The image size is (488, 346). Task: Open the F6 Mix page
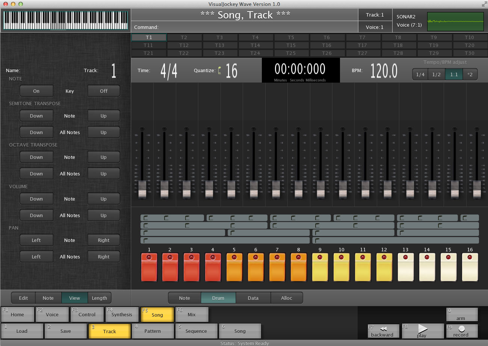click(192, 314)
